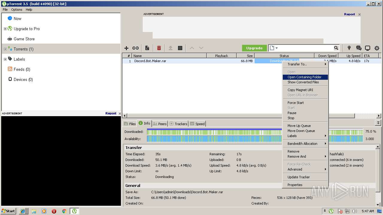Select Copy Magnet URI

tap(305, 90)
